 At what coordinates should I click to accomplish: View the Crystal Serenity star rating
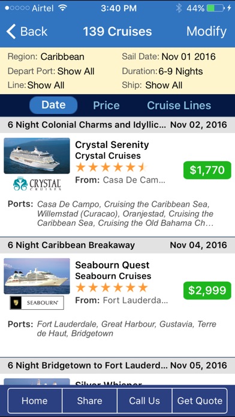[112, 167]
